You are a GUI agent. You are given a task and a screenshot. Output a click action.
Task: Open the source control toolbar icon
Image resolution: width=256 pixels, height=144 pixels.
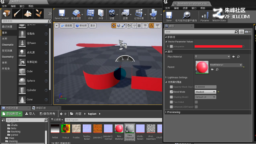(76, 14)
